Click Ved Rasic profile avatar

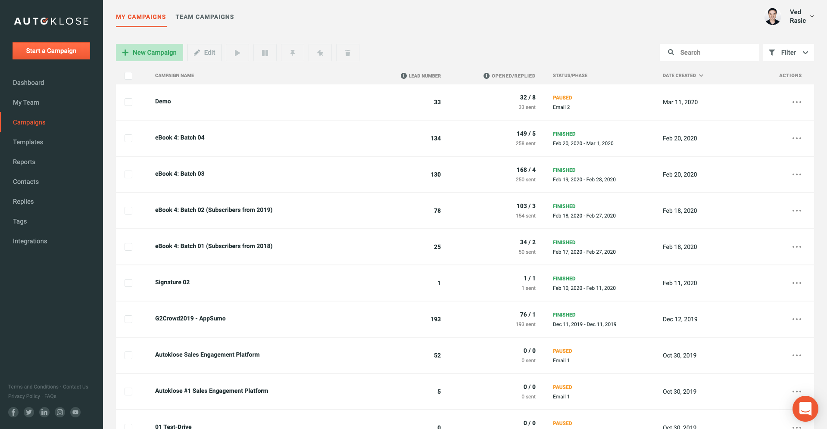click(773, 16)
